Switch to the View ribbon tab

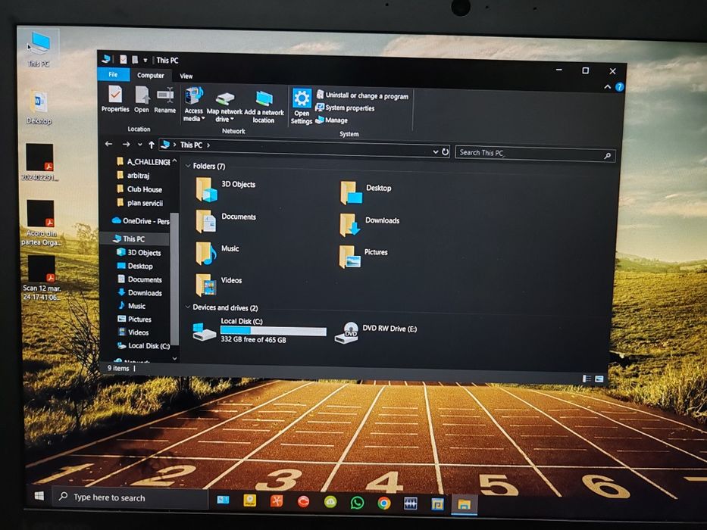coord(186,76)
